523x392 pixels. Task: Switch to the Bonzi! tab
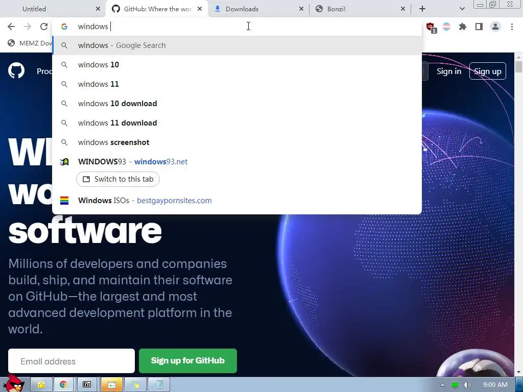tap(360, 9)
